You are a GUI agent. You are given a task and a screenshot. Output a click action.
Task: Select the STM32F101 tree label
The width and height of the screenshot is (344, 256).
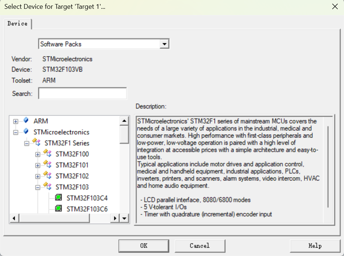[72, 165]
